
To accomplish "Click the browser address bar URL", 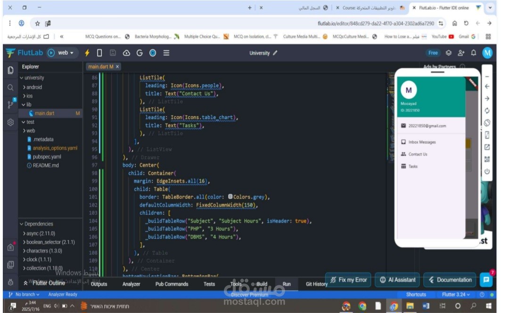I will pos(376,24).
